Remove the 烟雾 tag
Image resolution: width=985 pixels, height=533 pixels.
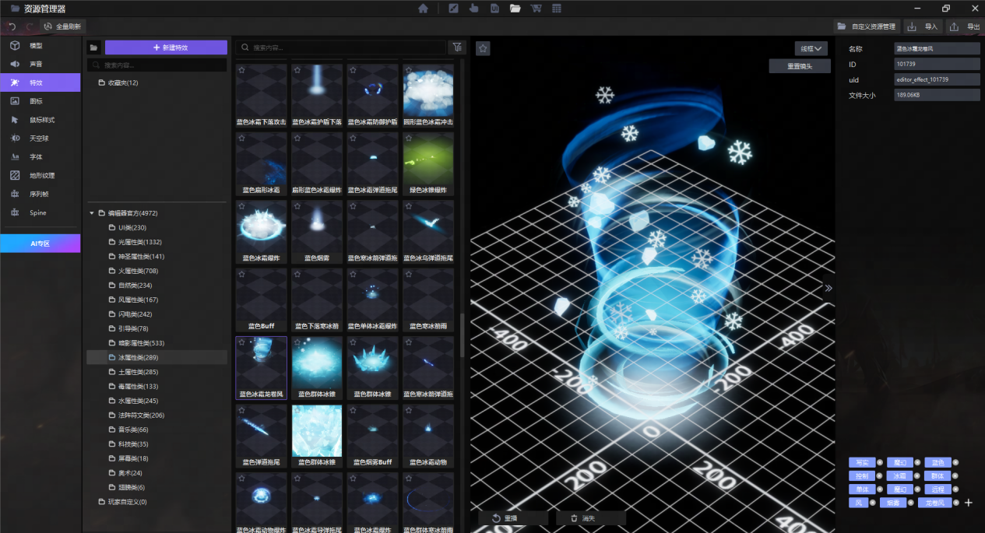coord(910,503)
